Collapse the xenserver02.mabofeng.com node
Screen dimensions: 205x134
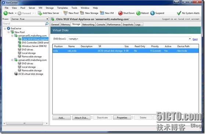(x=12, y=60)
